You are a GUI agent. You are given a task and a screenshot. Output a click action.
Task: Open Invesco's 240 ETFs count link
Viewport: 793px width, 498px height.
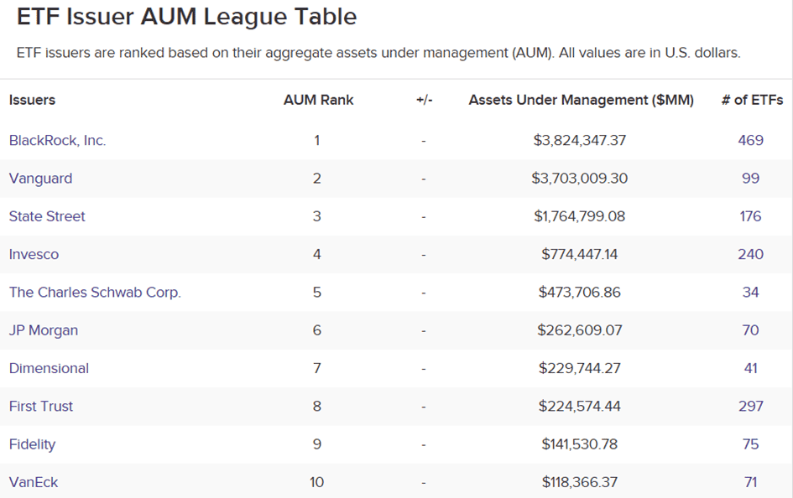[x=750, y=254]
